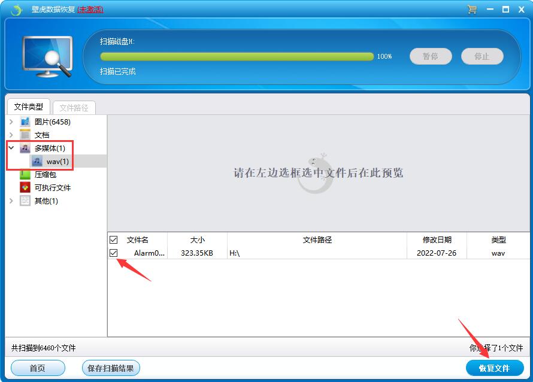Click the green scan progress bar

point(237,56)
